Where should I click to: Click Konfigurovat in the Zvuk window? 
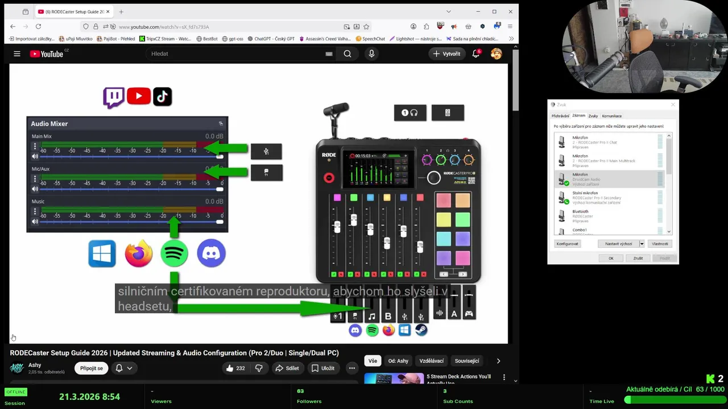567,244
